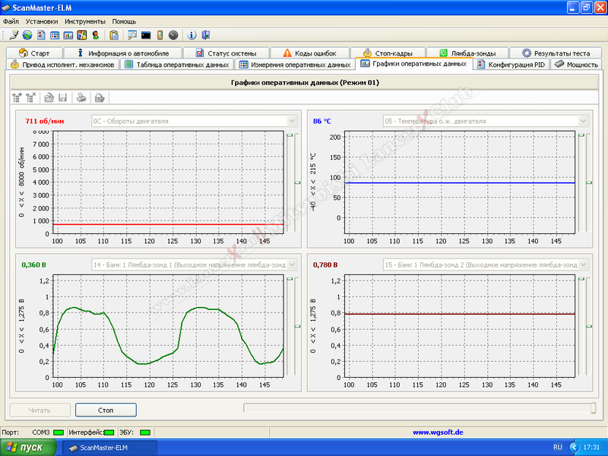Image resolution: width=608 pixels, height=456 pixels.
Task: Click the mid-position slider of temperature graph
Action: click(588, 182)
